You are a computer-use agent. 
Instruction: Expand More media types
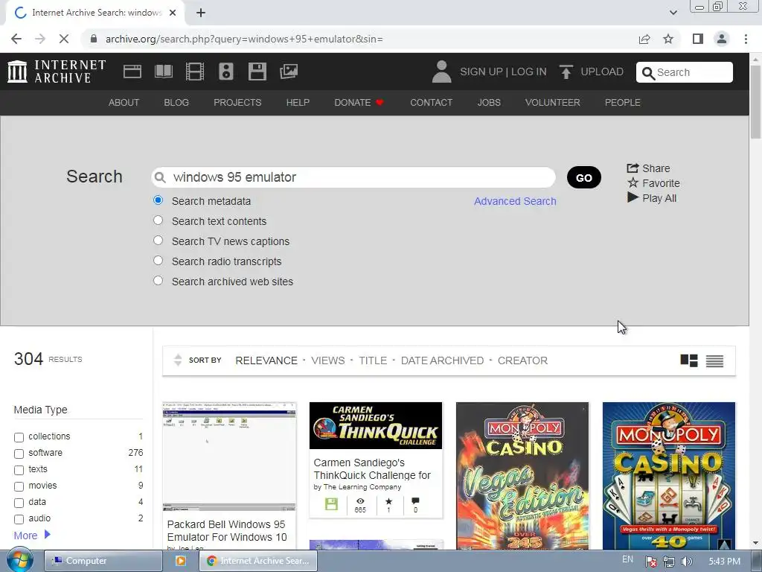point(32,535)
